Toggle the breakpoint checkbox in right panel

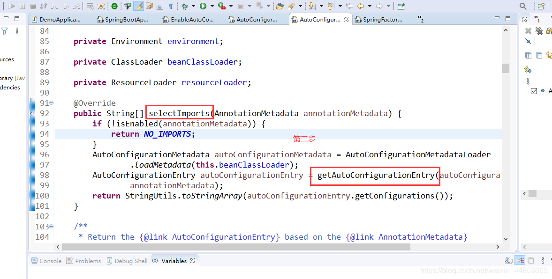pos(534,91)
